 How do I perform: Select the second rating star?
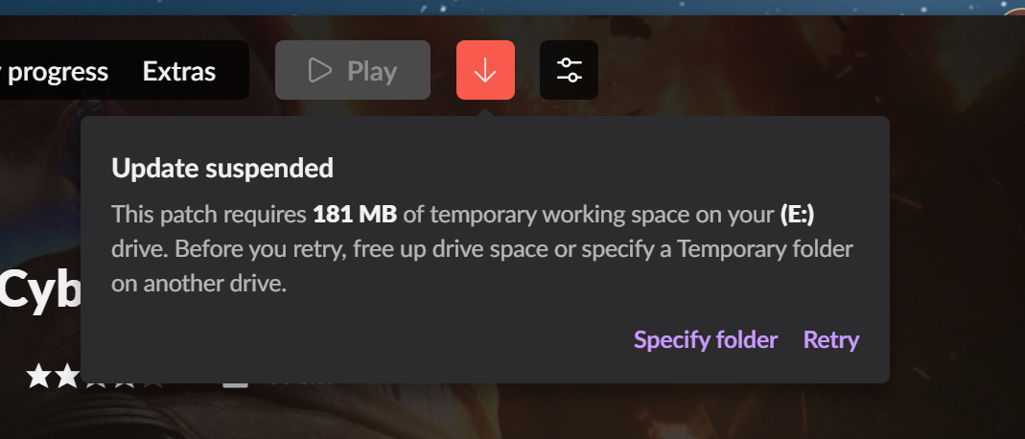point(67,377)
